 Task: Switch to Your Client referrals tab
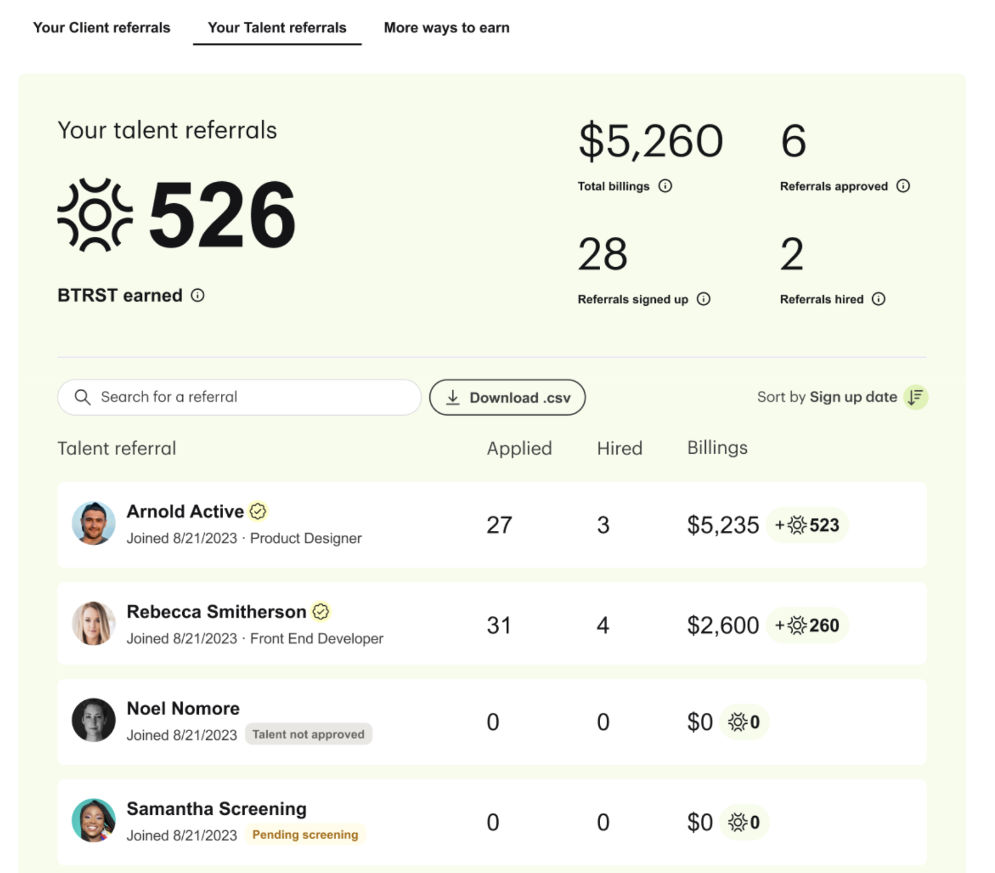[102, 28]
